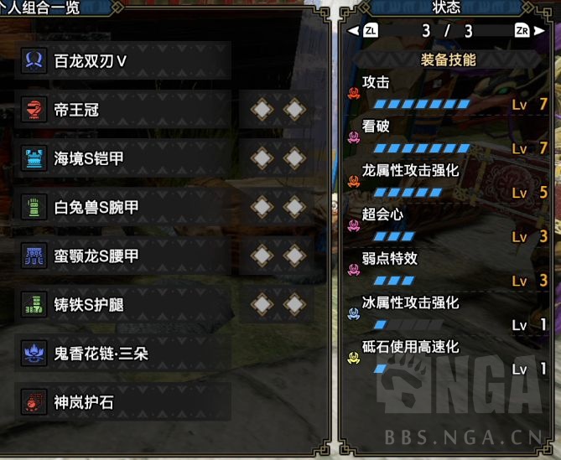This screenshot has height=460, width=561.
Task: Click the chest armor icon for 海境S铠甲
Action: 34,158
